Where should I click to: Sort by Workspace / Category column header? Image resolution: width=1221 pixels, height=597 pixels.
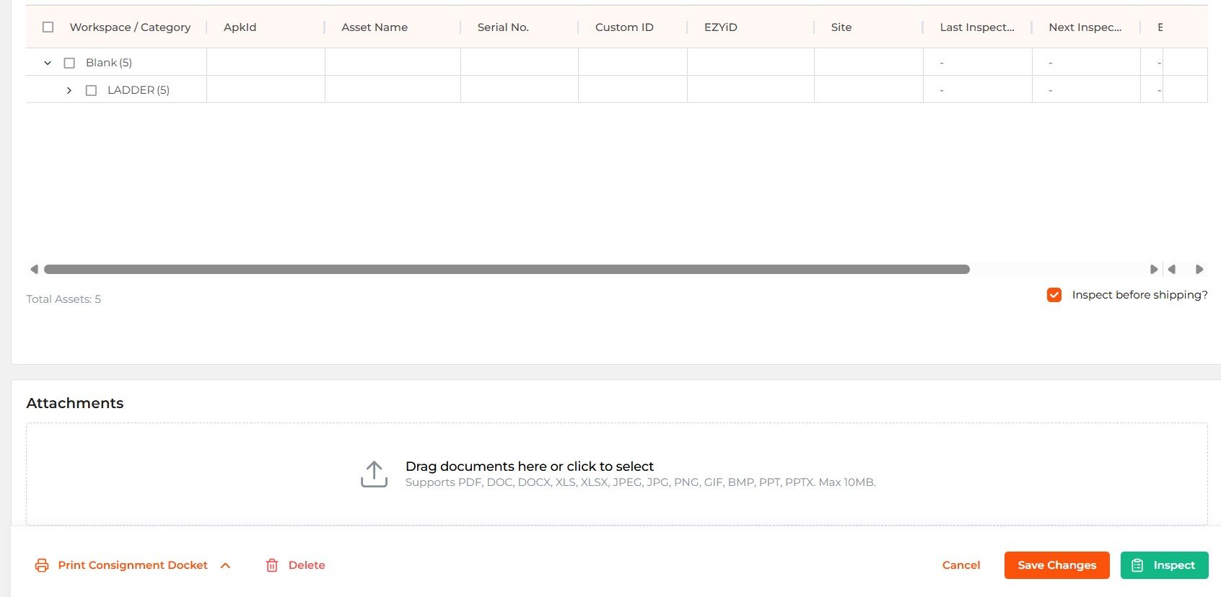click(130, 27)
